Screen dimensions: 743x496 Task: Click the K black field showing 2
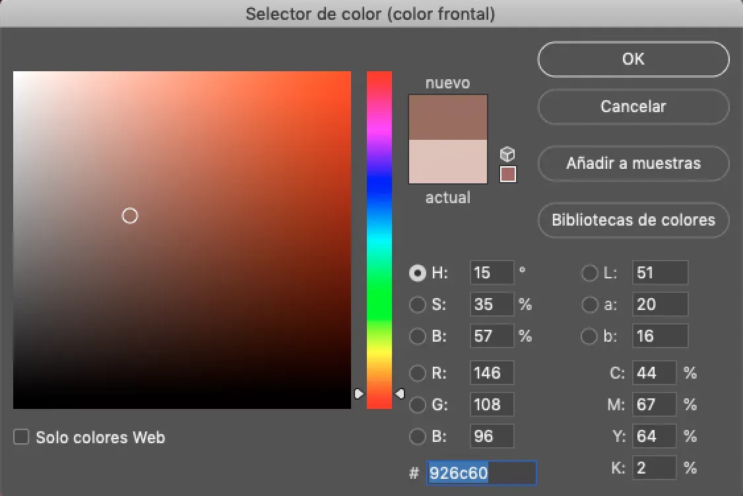pyautogui.click(x=654, y=468)
